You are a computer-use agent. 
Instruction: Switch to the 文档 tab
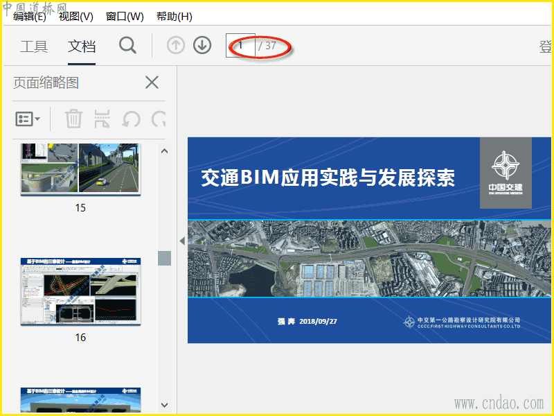(82, 46)
